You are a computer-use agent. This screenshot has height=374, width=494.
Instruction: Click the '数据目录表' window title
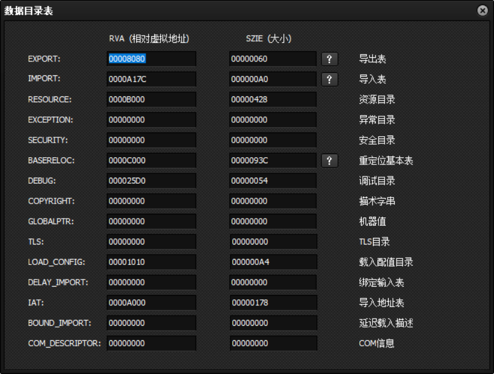(x=28, y=11)
